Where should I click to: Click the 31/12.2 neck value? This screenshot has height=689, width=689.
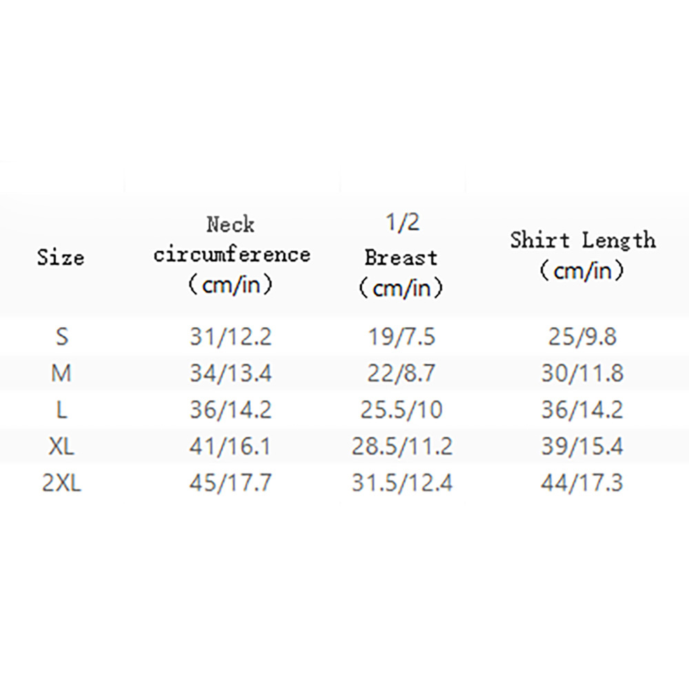pyautogui.click(x=231, y=337)
